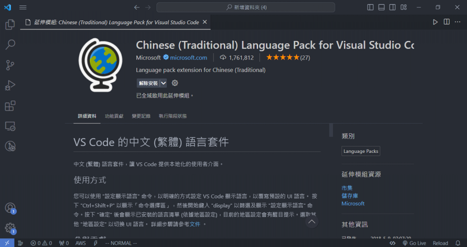Click the Run play button in editor toolbar
Image resolution: width=467 pixels, height=247 pixels.
[x=435, y=22]
